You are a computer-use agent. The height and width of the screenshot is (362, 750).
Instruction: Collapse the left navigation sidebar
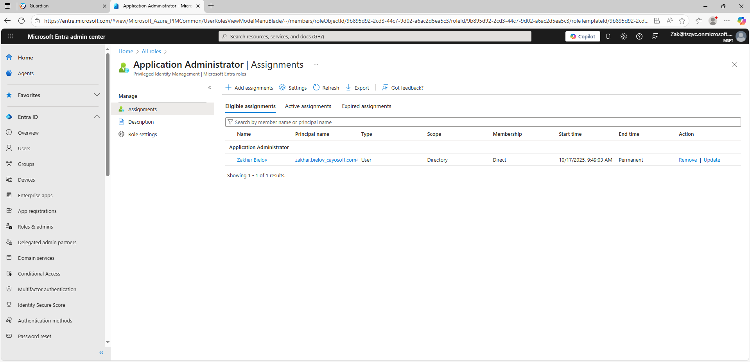(101, 353)
